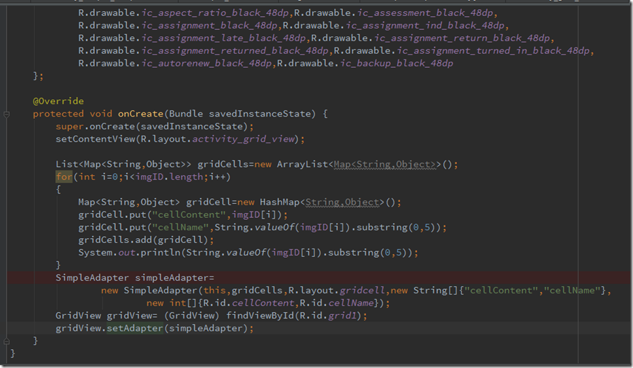Click the closing fold marker of onCreate
The height and width of the screenshot is (368, 633).
(x=7, y=341)
